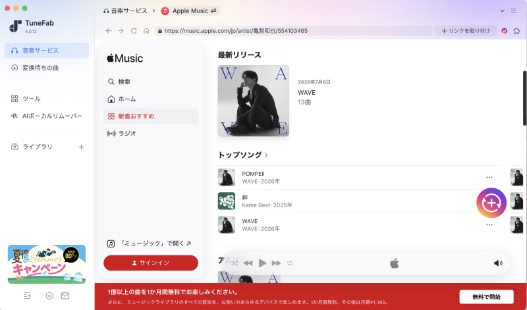Image resolution: width=527 pixels, height=310 pixels.
Task: Go back with the left arrow
Action: (x=108, y=30)
